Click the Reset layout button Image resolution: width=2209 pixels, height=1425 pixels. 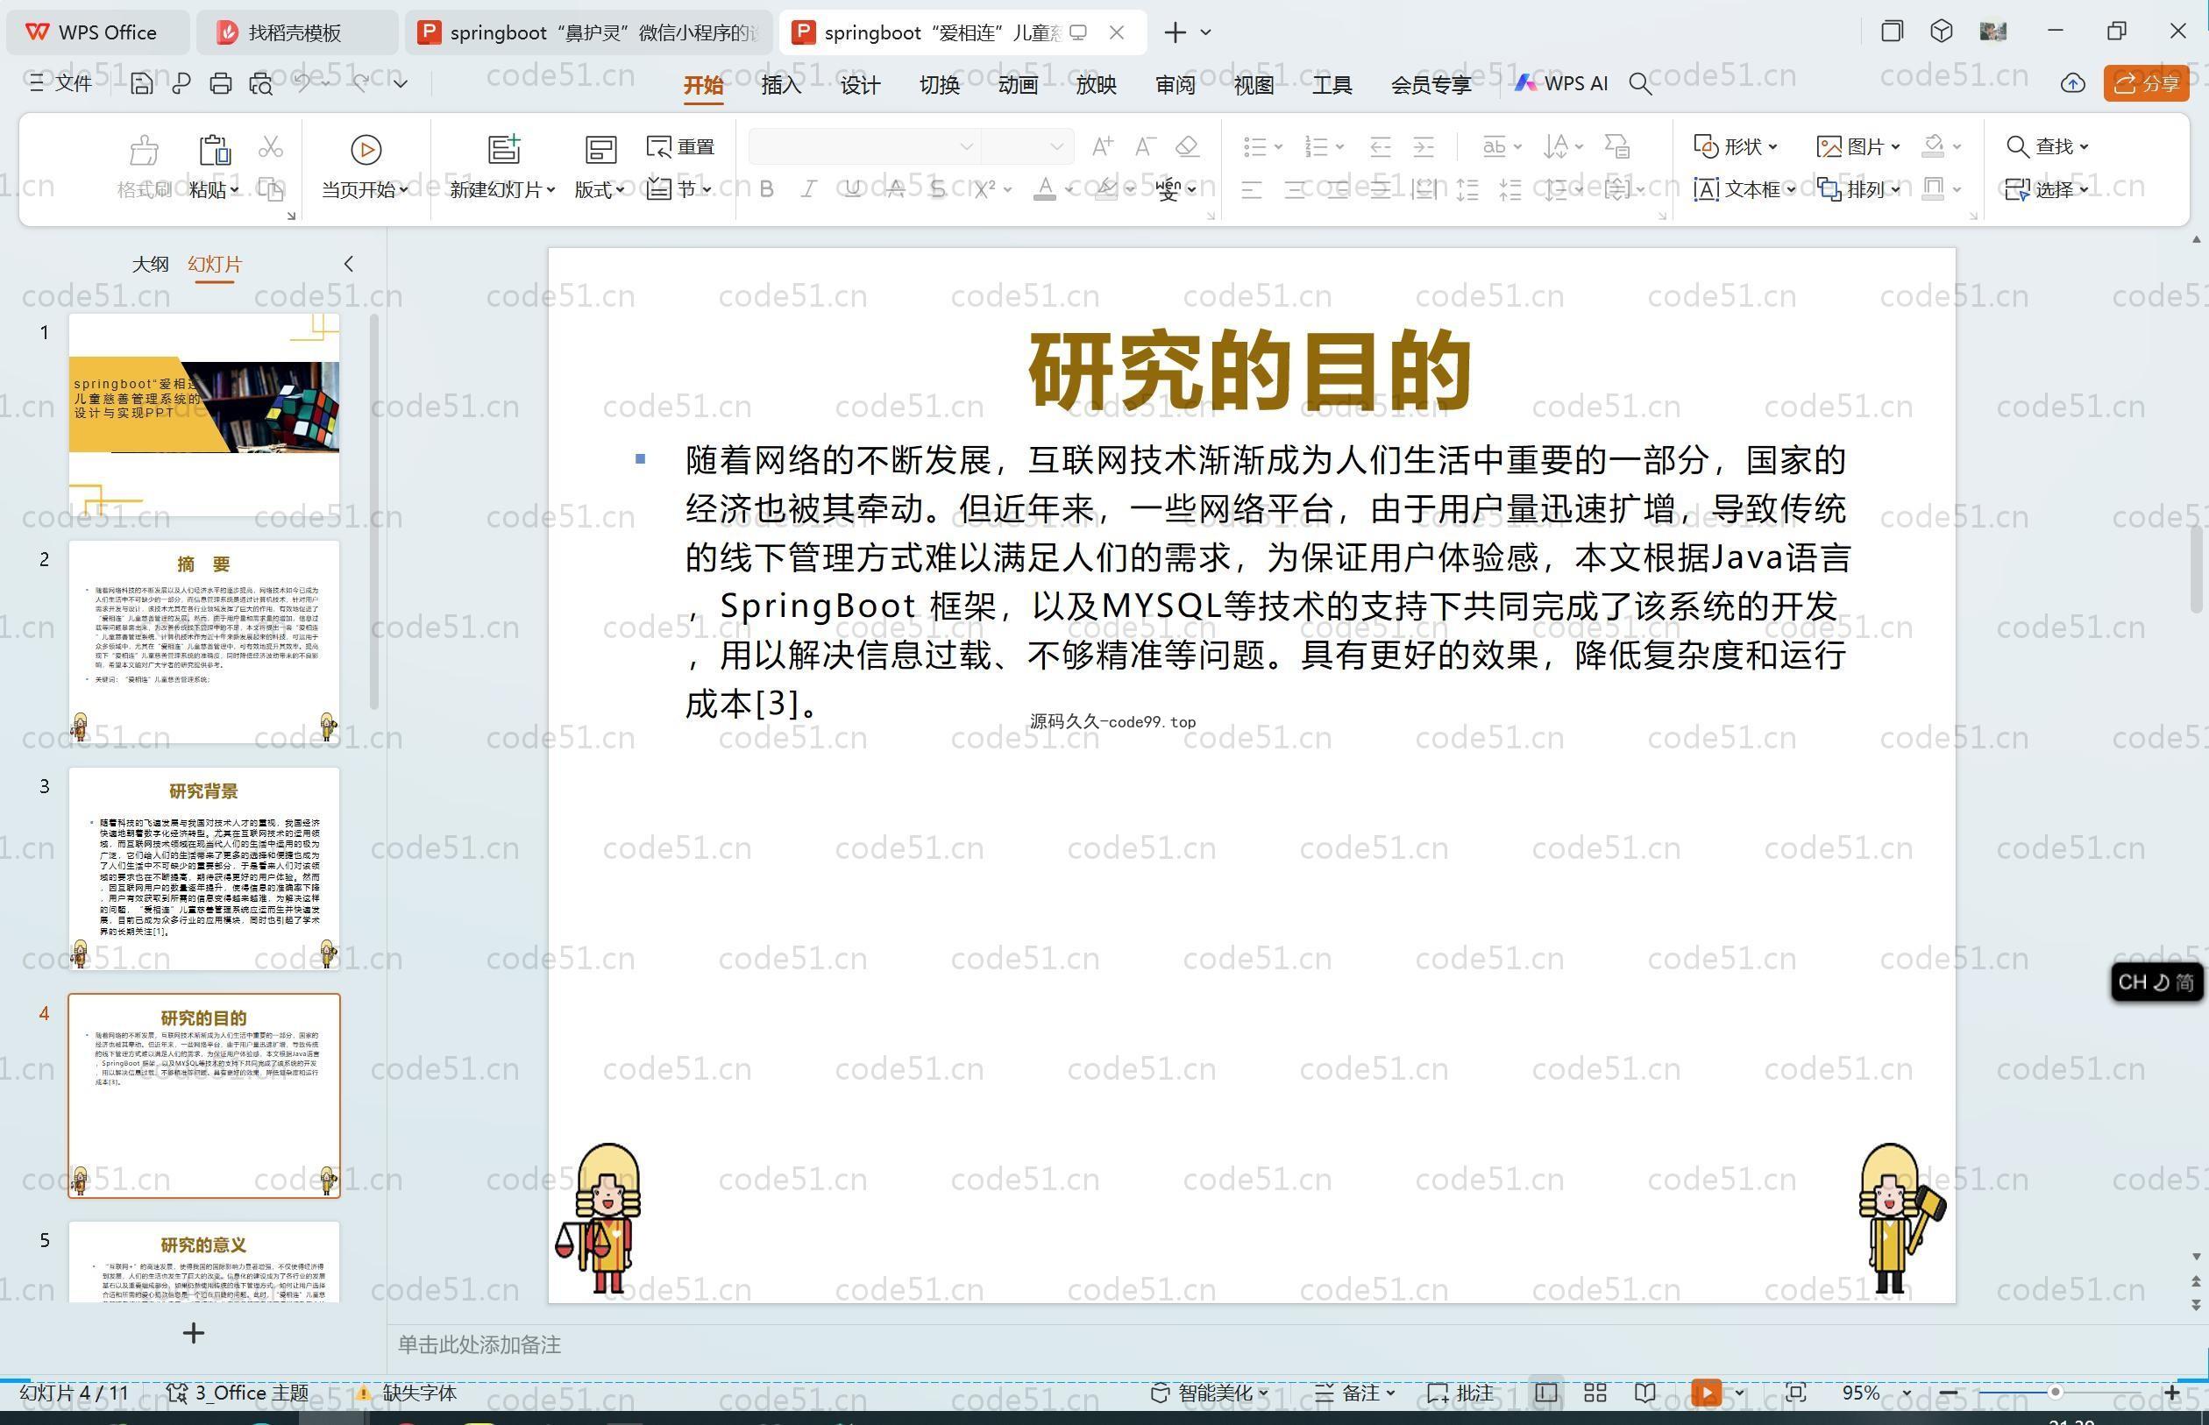pos(680,146)
